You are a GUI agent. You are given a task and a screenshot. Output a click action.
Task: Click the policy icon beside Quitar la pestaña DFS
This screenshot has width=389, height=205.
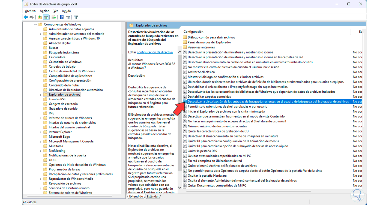pyautogui.click(x=185, y=151)
